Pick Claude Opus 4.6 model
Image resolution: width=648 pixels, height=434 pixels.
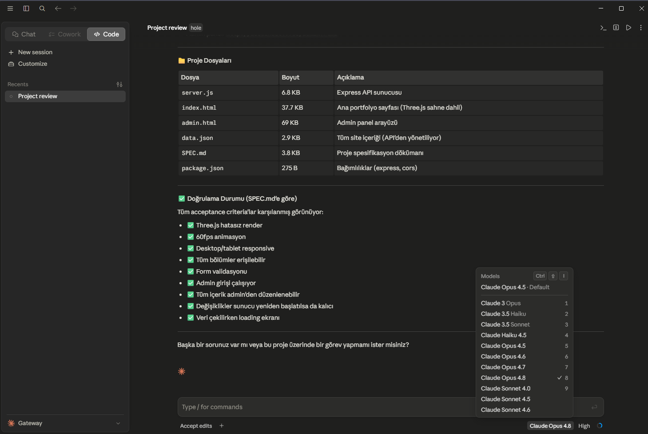click(524, 357)
